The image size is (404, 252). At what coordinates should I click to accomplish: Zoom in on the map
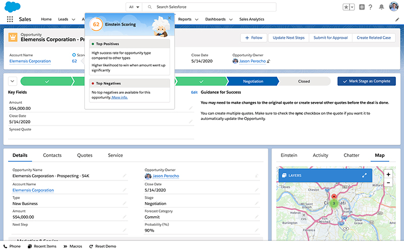(388, 174)
